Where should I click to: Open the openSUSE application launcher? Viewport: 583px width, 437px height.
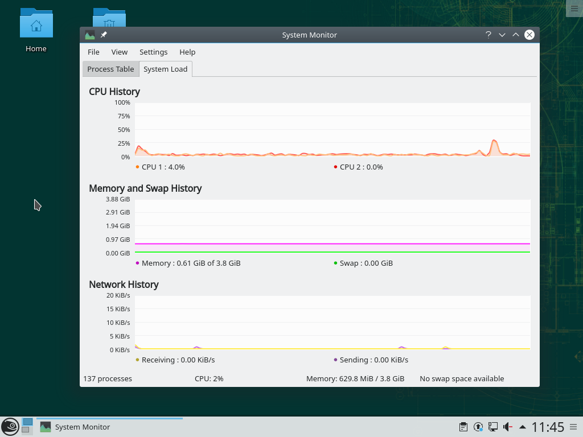(x=10, y=427)
